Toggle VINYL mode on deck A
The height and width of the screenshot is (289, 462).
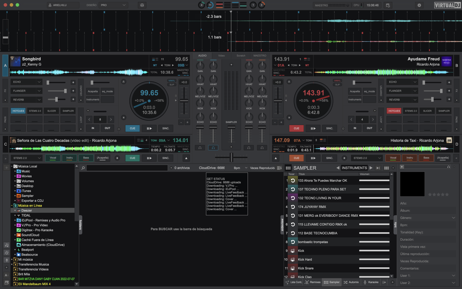tap(172, 81)
